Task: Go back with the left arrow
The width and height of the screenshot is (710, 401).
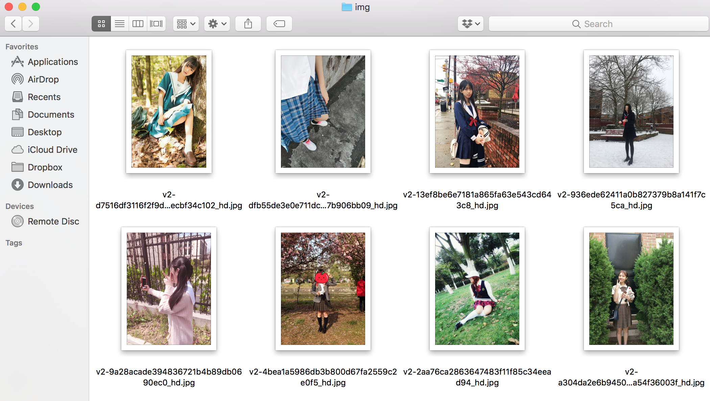Action: pos(14,24)
